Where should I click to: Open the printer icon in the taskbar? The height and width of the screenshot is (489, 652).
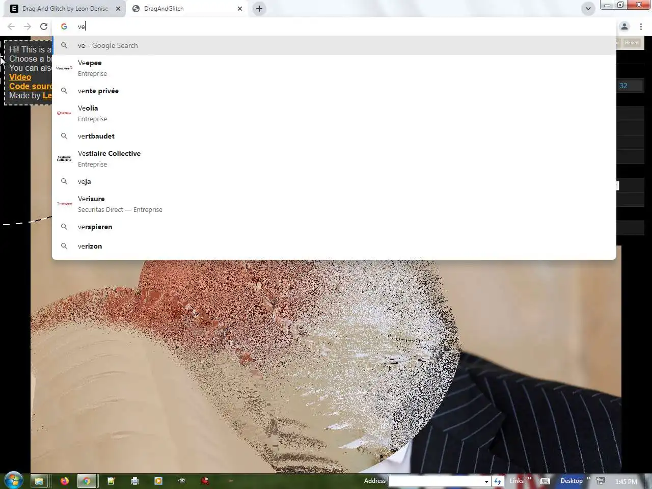(x=135, y=481)
